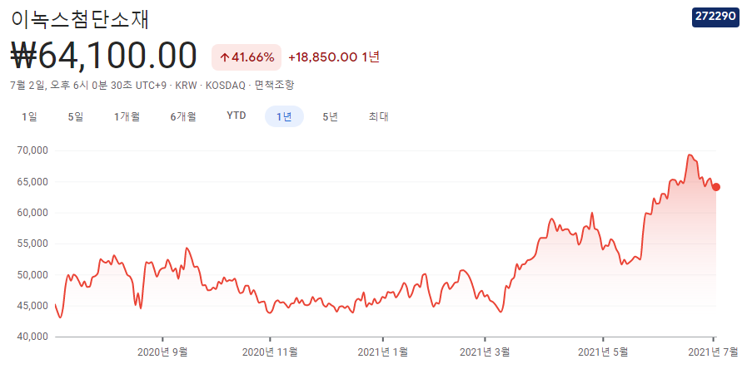The height and width of the screenshot is (369, 747).
Task: Switch chart to the 6개월 range
Action: (x=183, y=116)
